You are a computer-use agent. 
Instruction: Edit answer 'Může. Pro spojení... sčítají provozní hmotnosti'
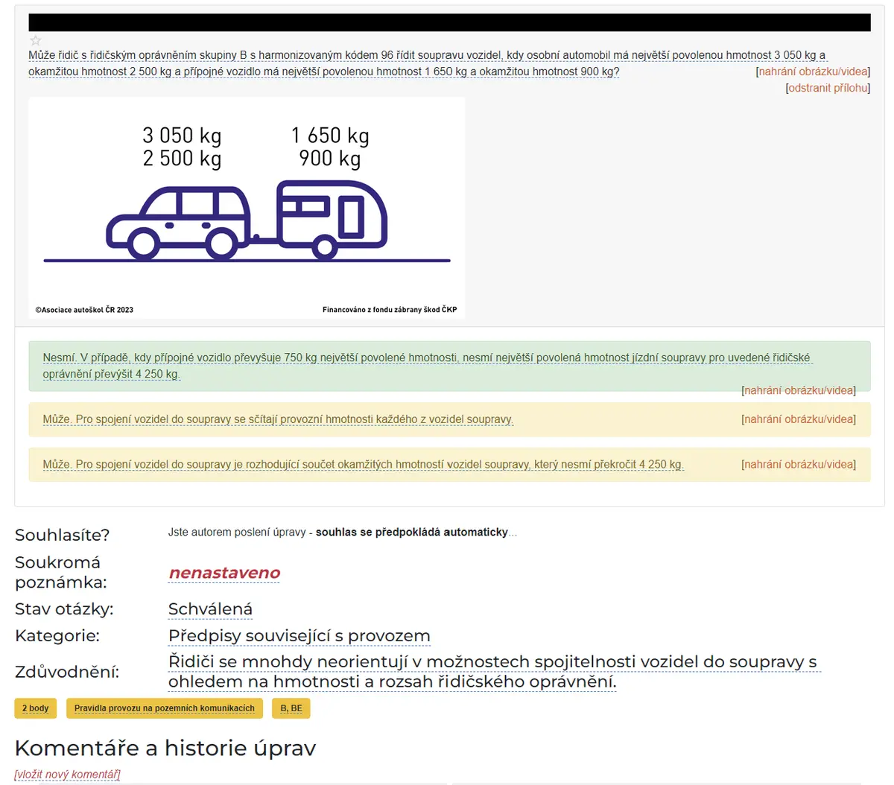(x=278, y=419)
